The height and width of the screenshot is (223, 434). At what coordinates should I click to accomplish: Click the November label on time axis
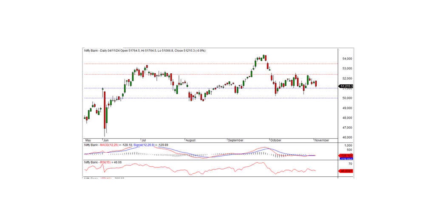(321, 140)
